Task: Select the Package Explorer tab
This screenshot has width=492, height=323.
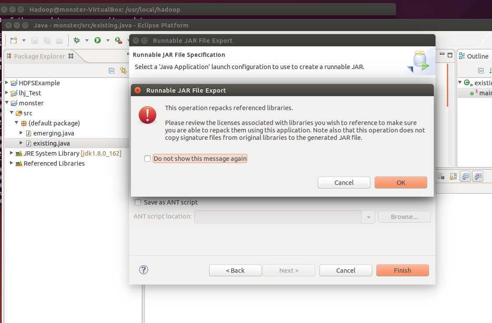Action: (x=39, y=56)
